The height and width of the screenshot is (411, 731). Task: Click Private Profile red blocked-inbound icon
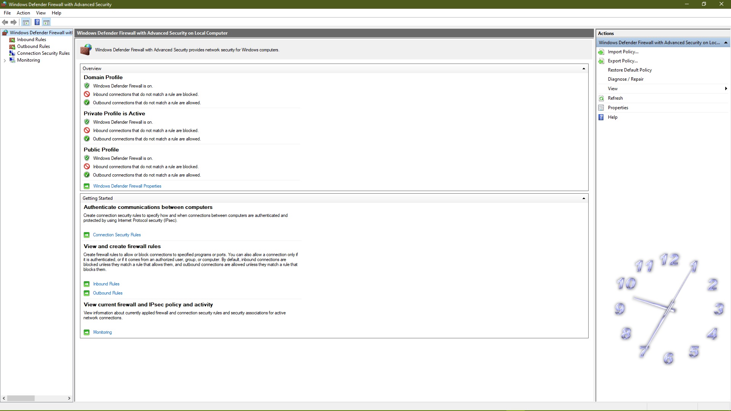click(87, 131)
